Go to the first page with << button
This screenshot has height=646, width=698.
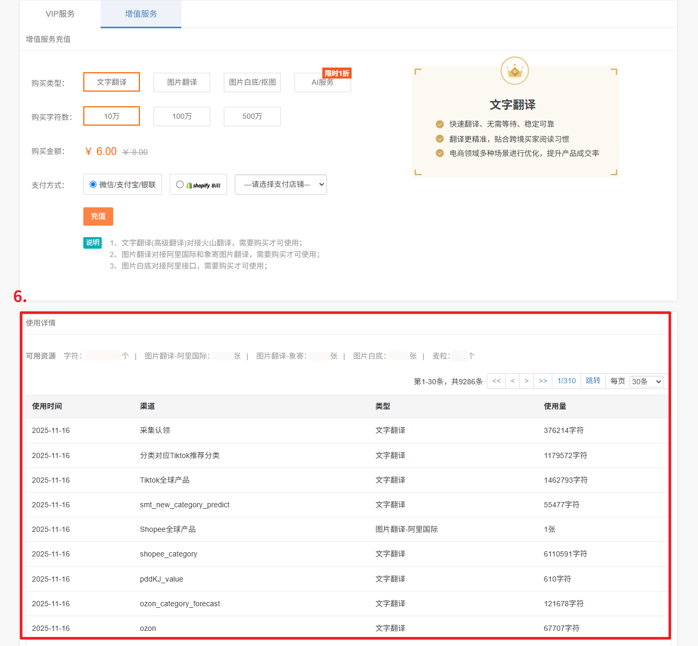[496, 381]
